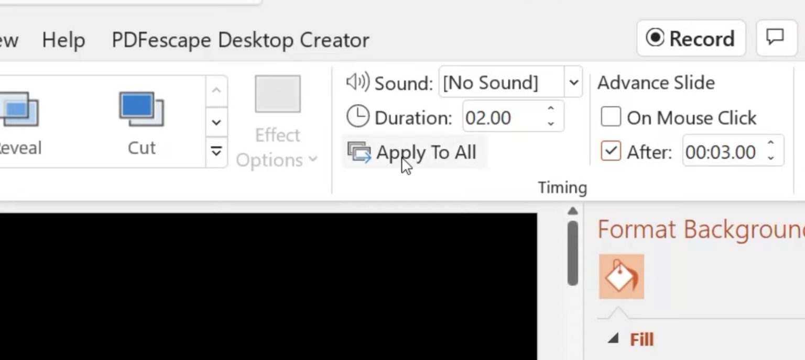Viewport: 805px width, 360px height.
Task: Click the Format Background paint bucket icon
Action: coord(621,276)
